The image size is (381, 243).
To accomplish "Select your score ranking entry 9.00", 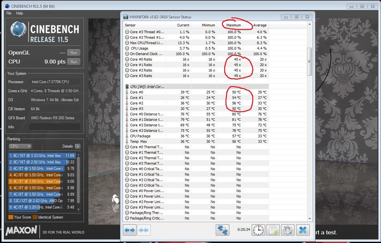I will tap(42, 181).
